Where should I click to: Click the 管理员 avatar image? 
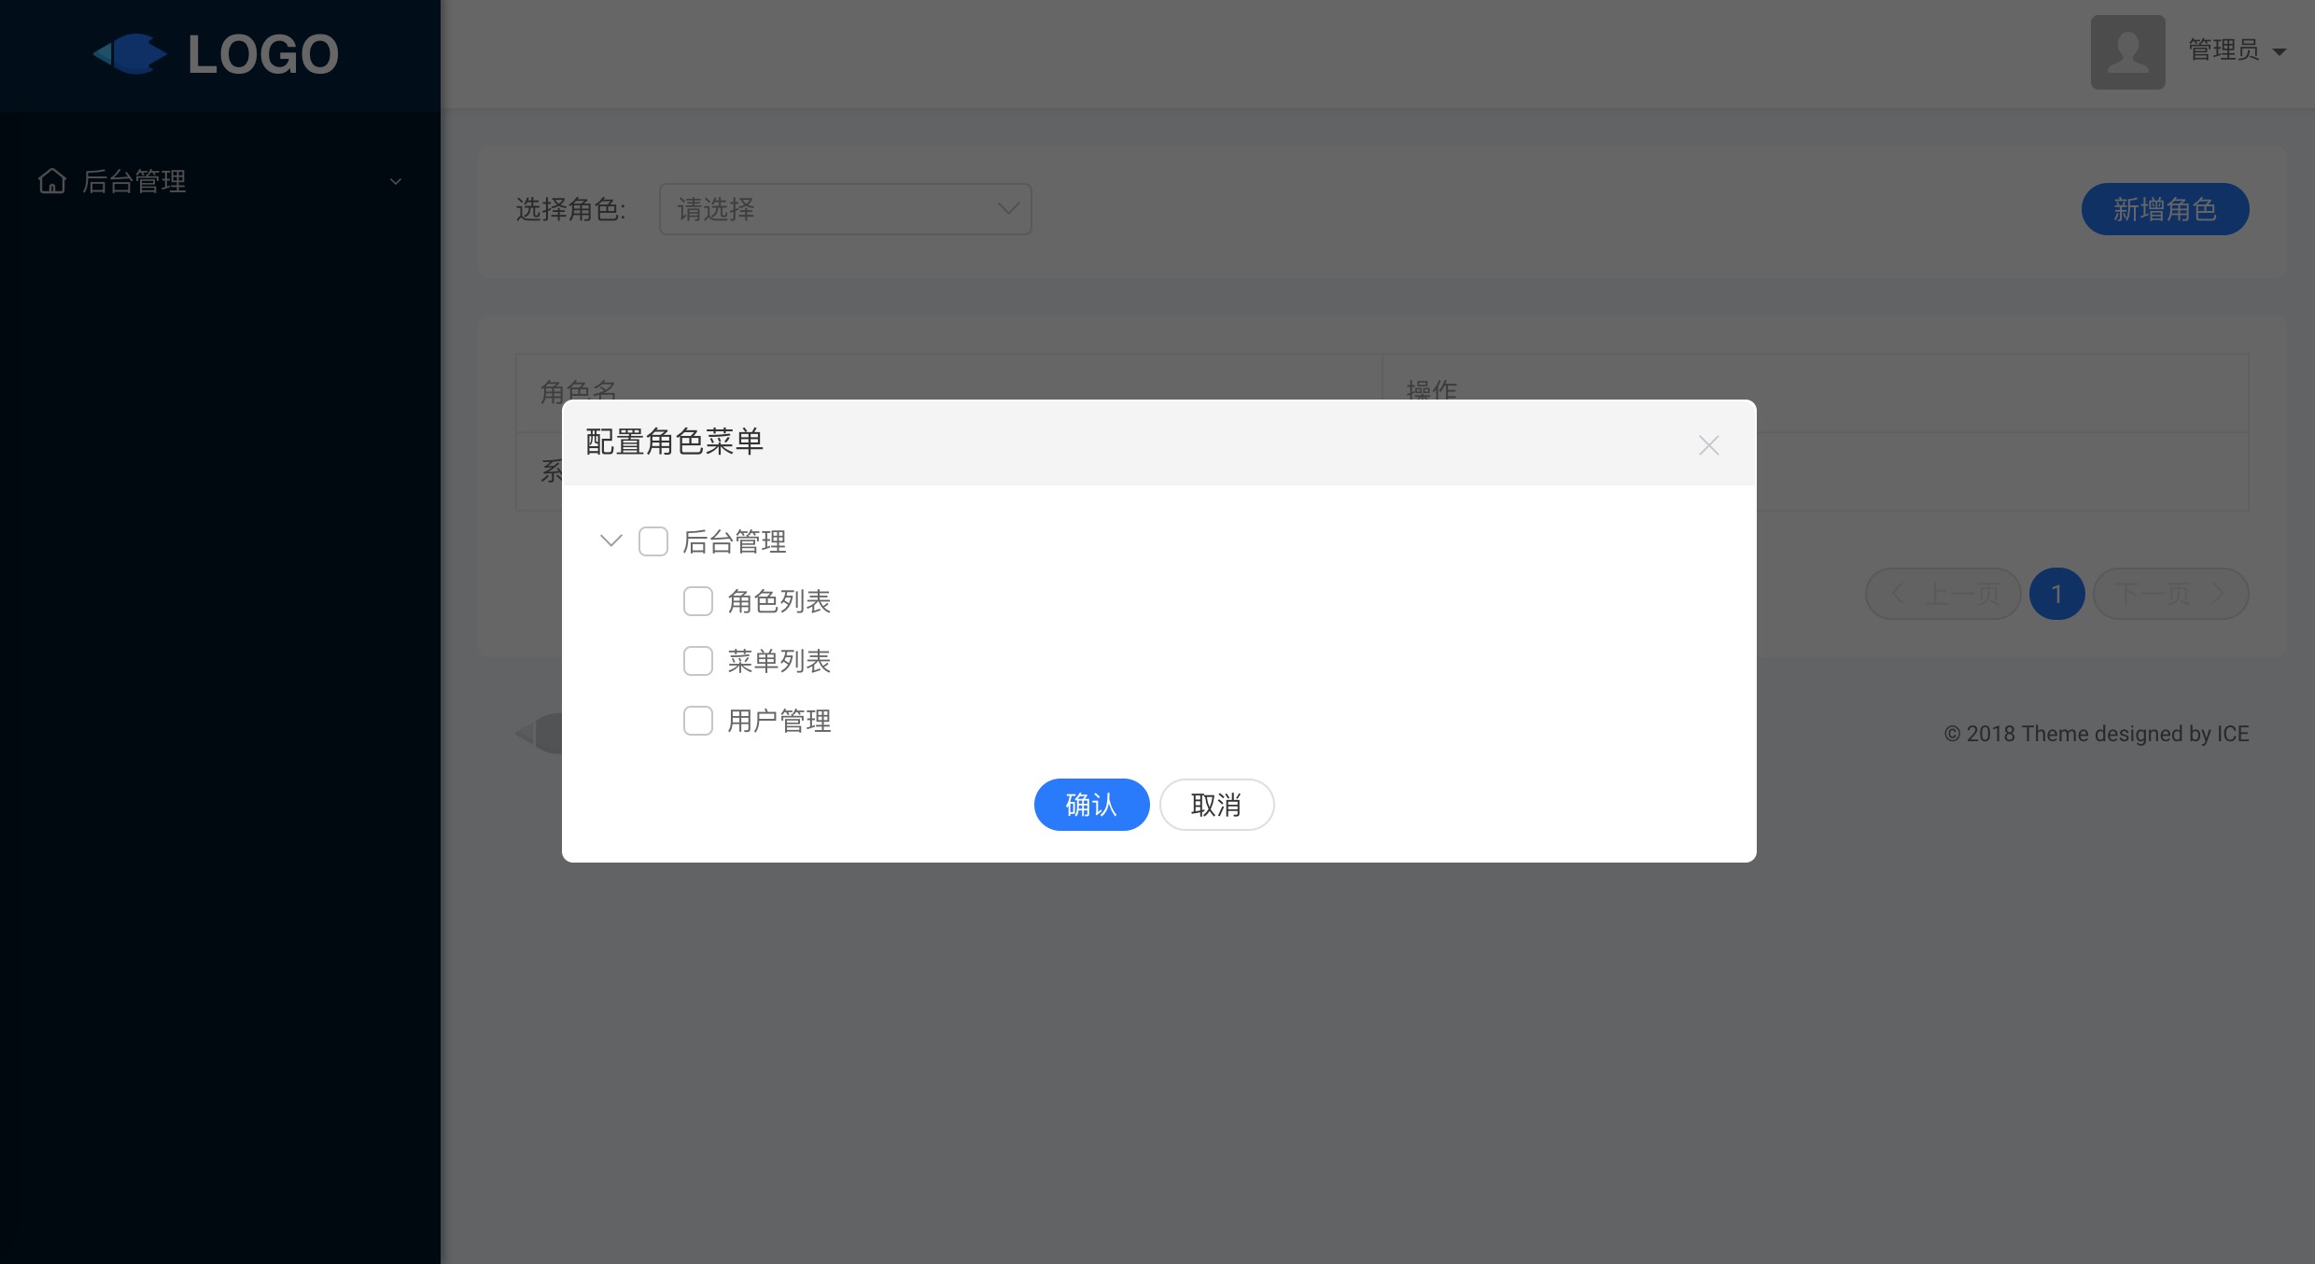pos(2127,52)
